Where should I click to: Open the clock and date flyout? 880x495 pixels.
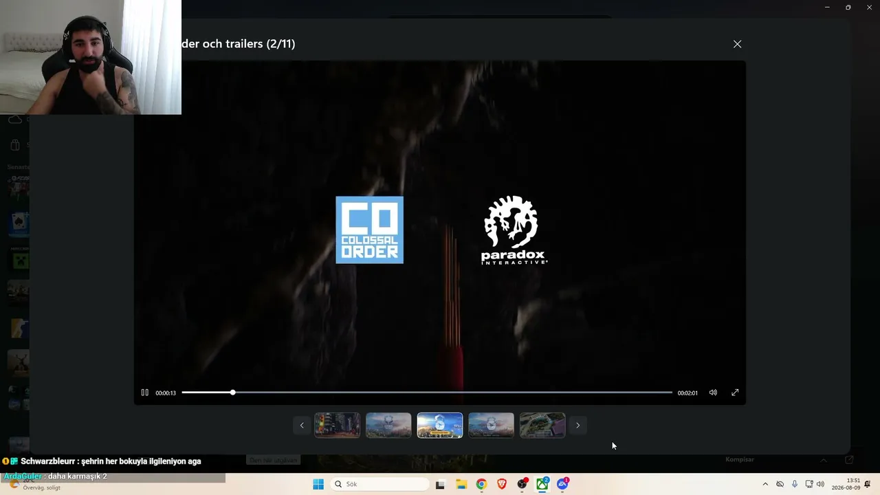pos(846,484)
